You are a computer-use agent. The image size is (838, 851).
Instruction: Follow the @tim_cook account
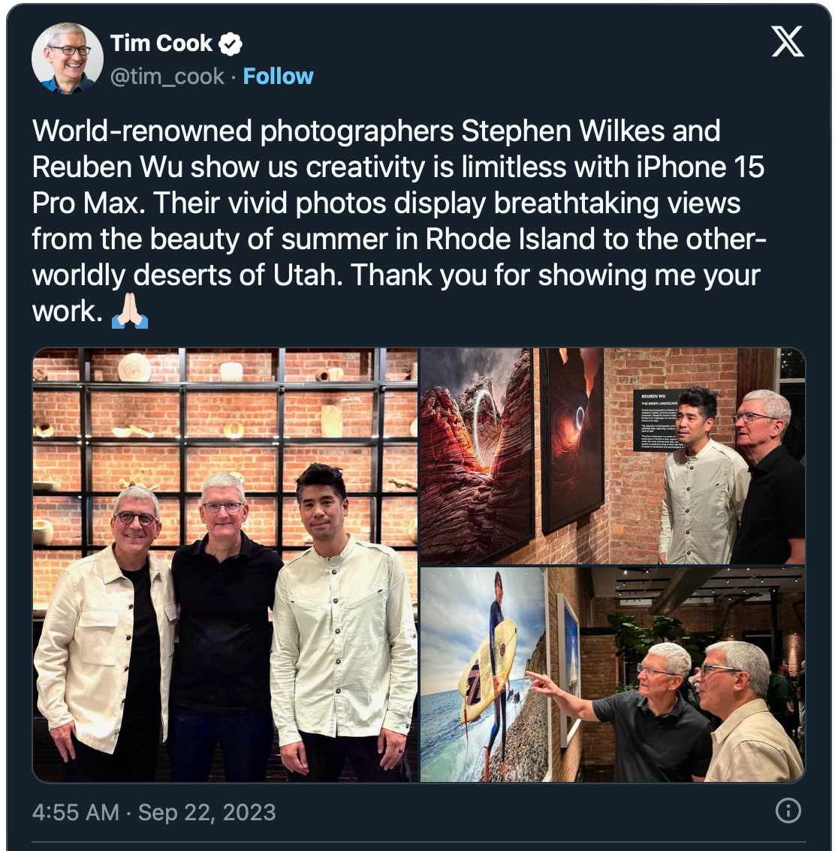pyautogui.click(x=278, y=77)
